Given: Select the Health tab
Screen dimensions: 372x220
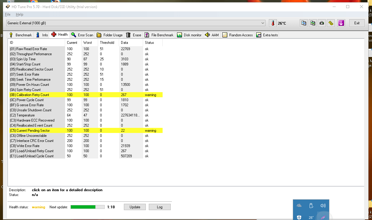Looking at the screenshot, I should (60, 35).
